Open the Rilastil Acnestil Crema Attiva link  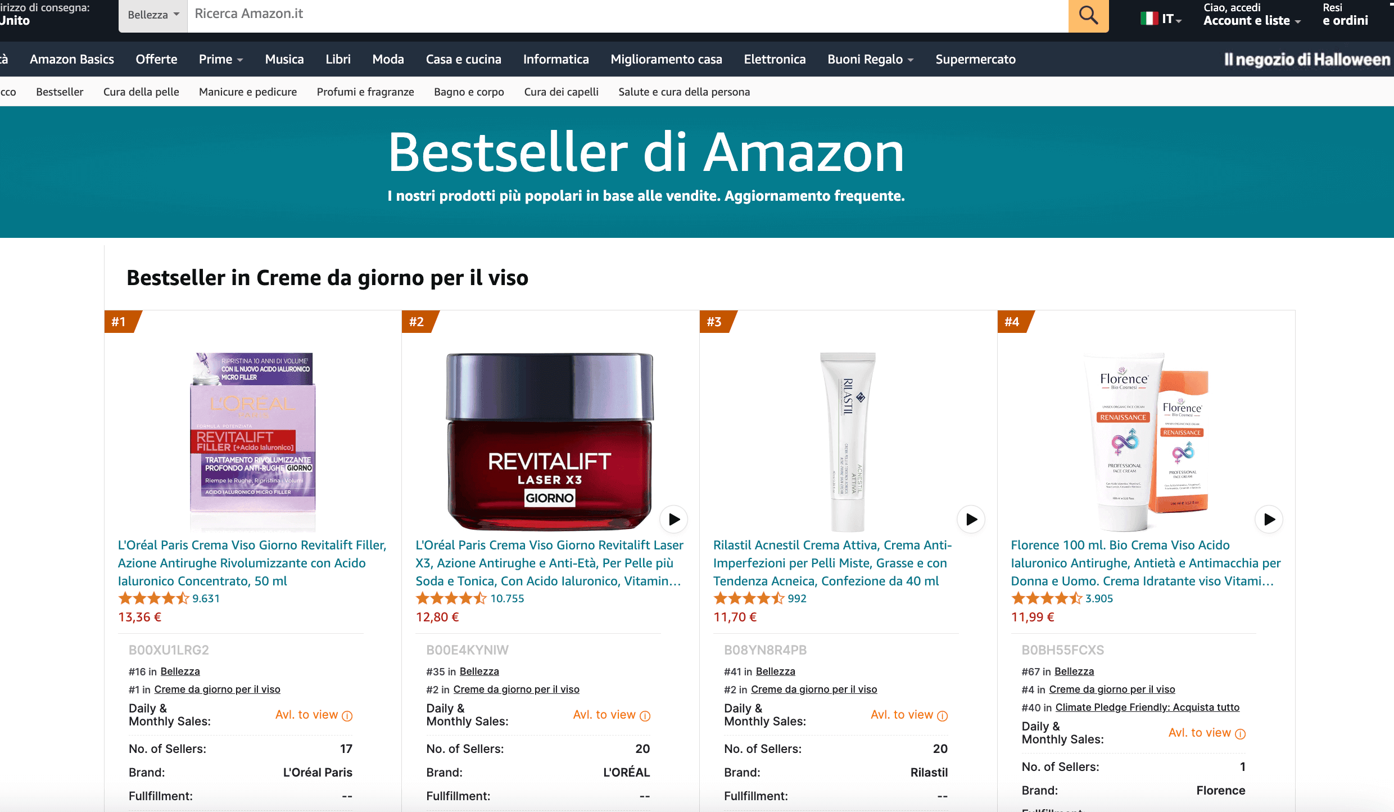coord(832,563)
